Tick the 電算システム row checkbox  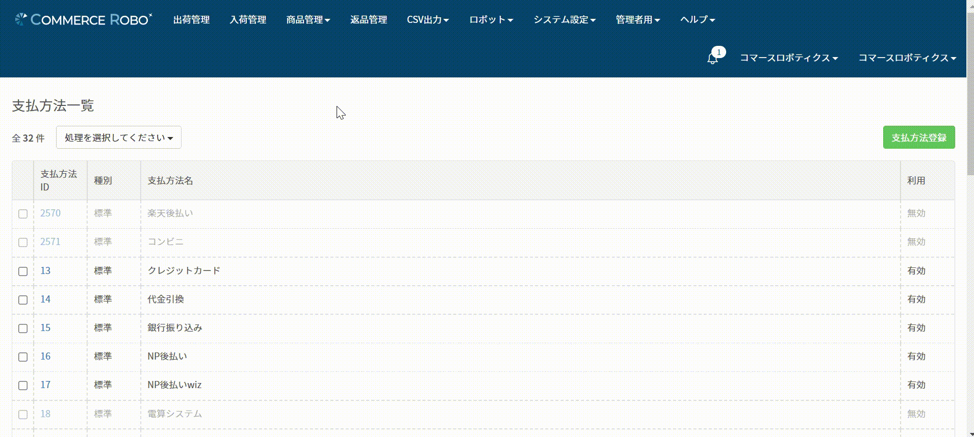coord(23,415)
